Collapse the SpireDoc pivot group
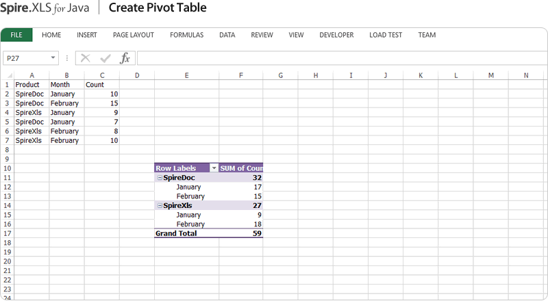Screen dimensions: 548x301 160,178
